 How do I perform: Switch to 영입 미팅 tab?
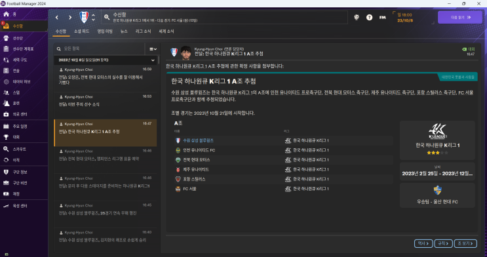[x=105, y=31]
